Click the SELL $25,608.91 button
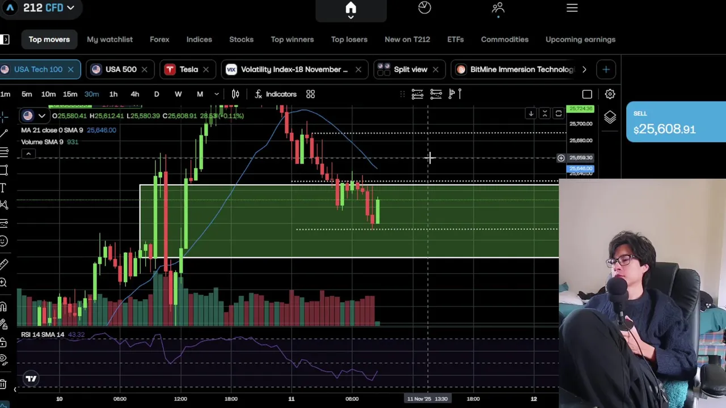 tap(676, 122)
